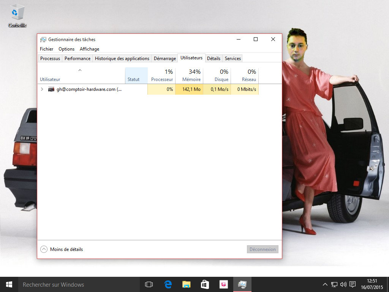
Task: Click the Rechercher sur Windows search box
Action: (x=76, y=284)
